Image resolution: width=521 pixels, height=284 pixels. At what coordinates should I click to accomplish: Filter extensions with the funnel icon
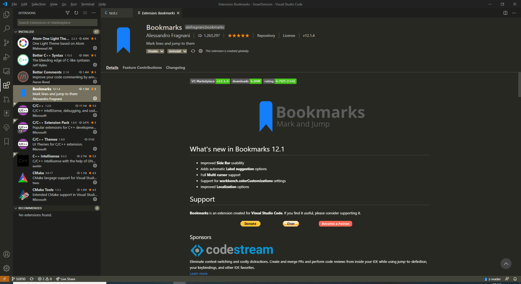pos(68,13)
